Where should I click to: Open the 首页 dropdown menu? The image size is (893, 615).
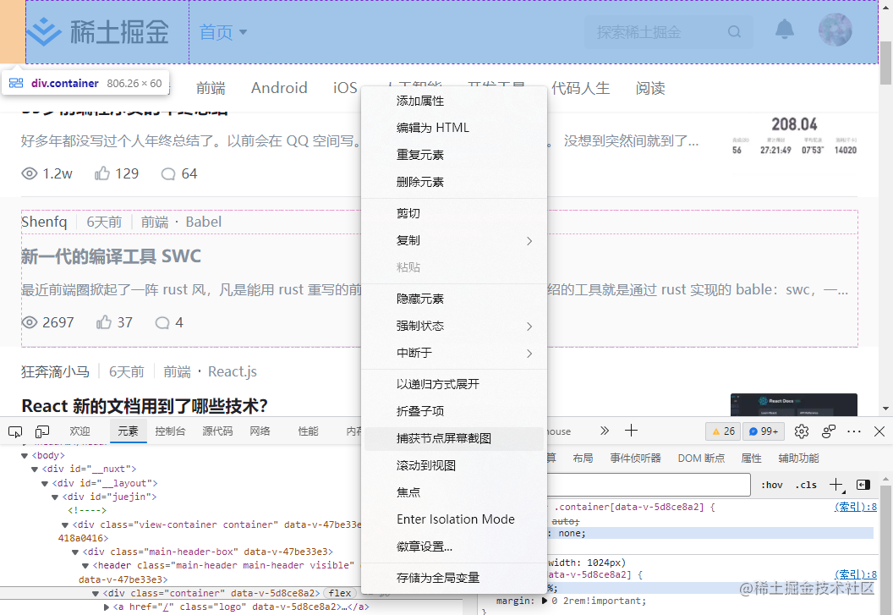[x=222, y=32]
